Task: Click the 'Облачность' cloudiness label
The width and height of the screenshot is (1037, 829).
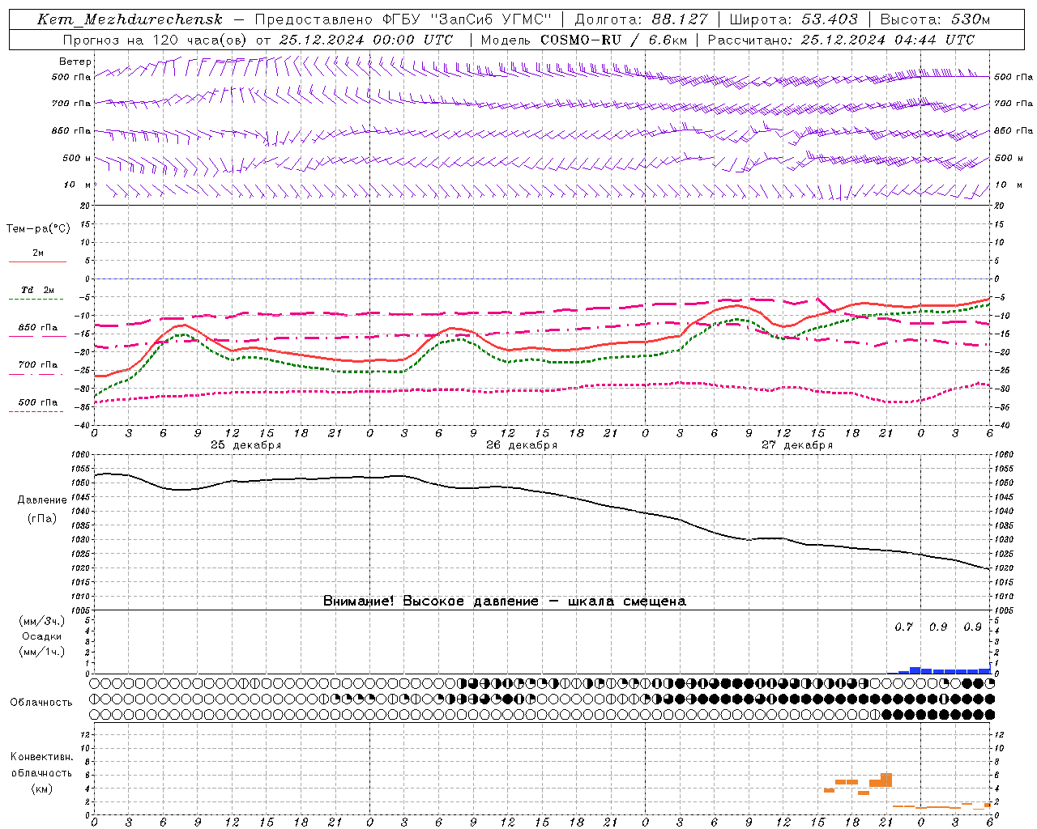Action: tap(41, 703)
